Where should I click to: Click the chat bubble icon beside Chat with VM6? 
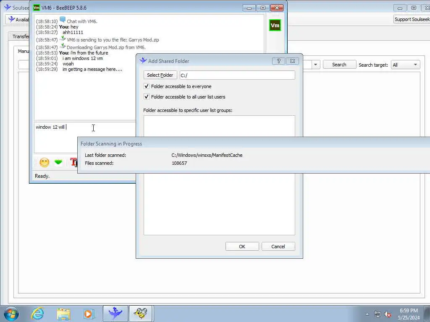[63, 20]
